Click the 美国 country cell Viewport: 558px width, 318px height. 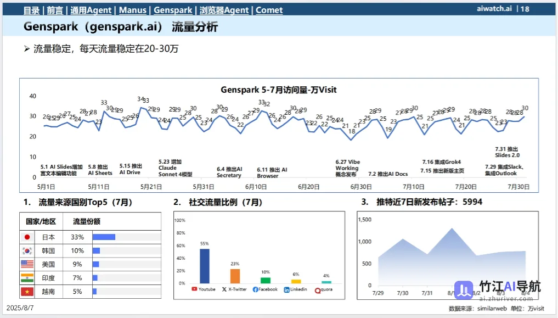point(48,264)
